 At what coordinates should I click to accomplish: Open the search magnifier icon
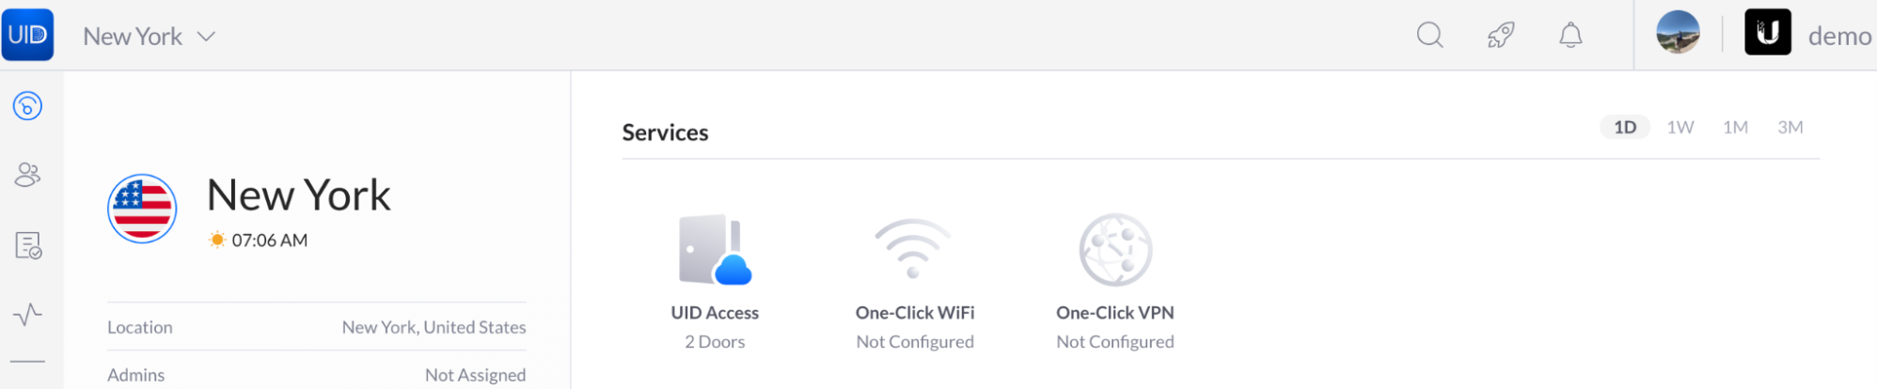click(x=1429, y=36)
